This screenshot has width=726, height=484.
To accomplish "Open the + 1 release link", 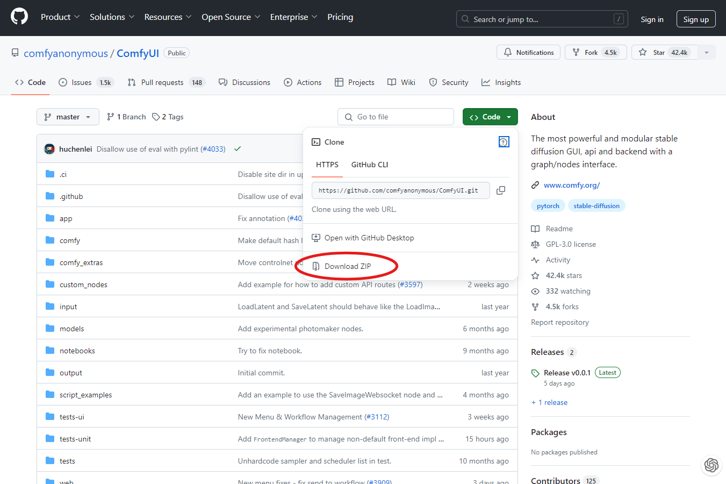I will [549, 402].
